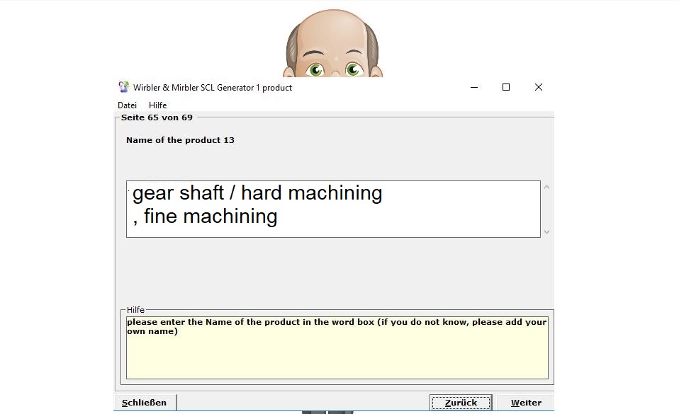Go back with the Zurück button
Viewport: 679px width, 414px height.
point(461,403)
